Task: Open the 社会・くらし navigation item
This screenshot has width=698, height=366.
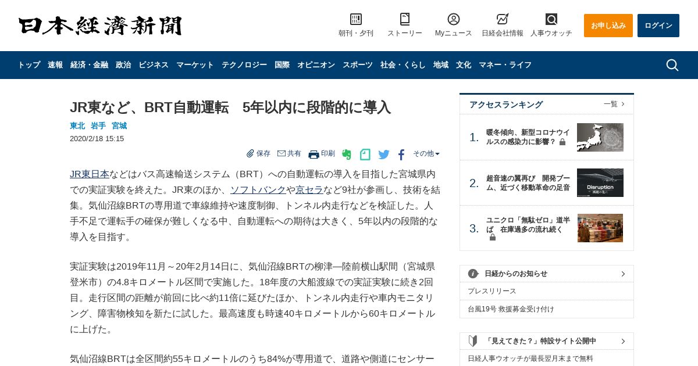Action: [x=403, y=65]
